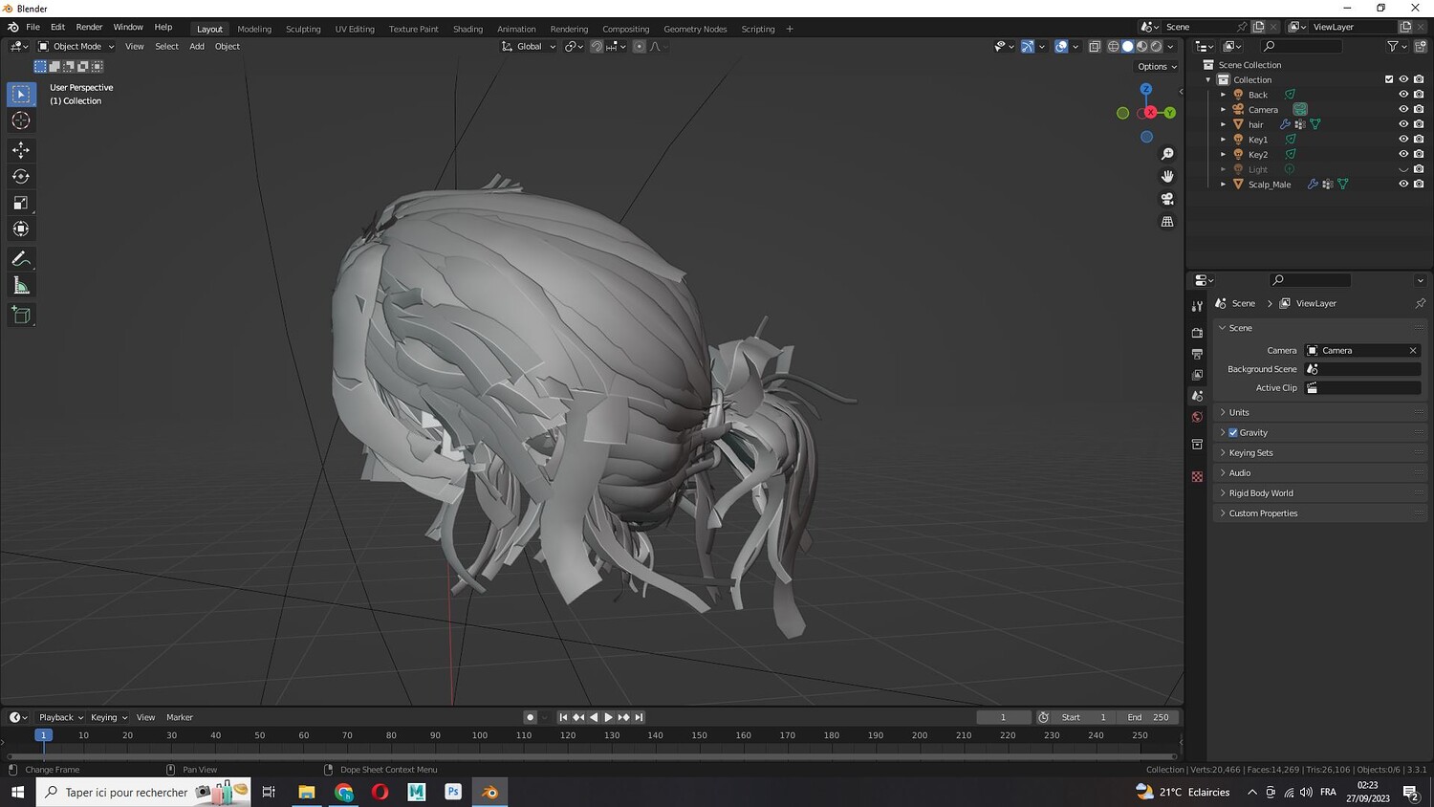Jump to the timeline end frame
Image resolution: width=1434 pixels, height=807 pixels.
[x=639, y=717]
